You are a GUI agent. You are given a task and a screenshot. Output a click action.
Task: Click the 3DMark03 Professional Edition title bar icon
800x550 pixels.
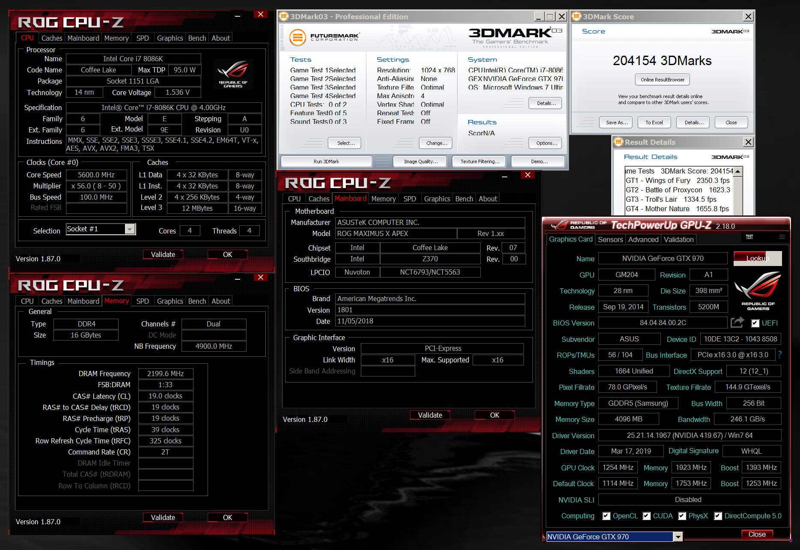click(283, 16)
